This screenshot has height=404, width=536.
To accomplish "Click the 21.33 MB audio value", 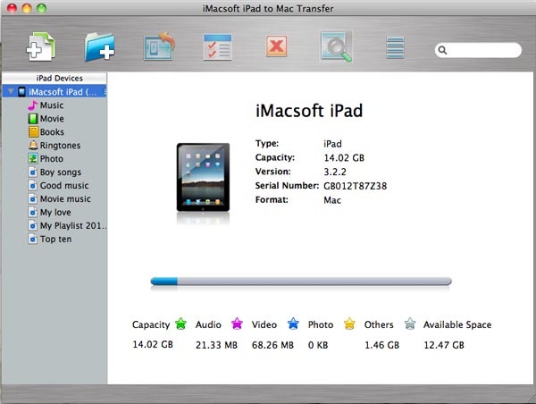I will point(216,345).
